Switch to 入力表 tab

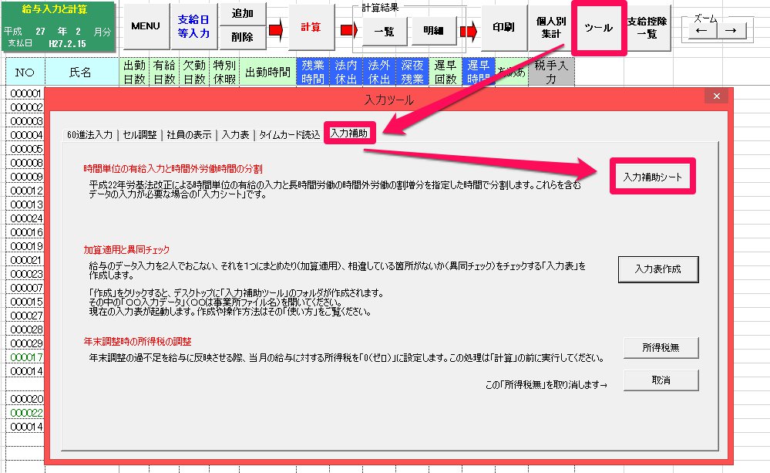236,135
